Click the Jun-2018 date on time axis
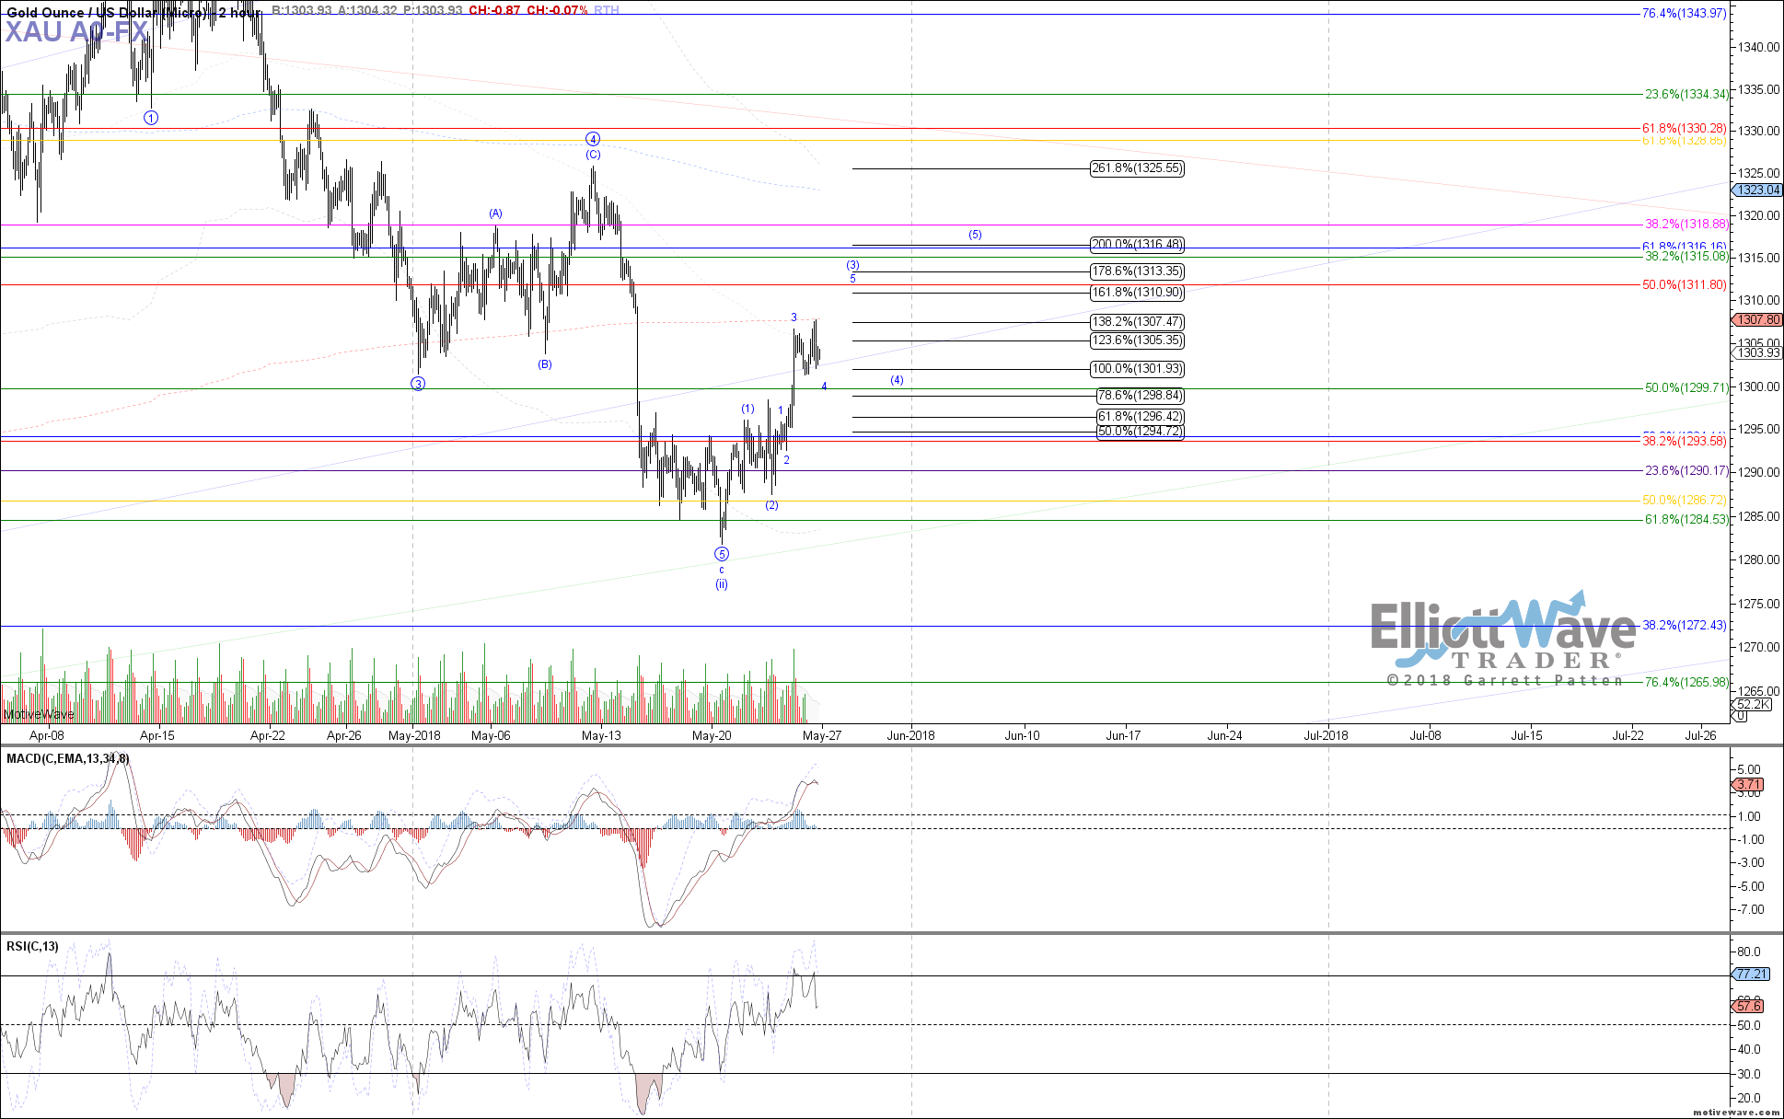Viewport: 1784px width, 1119px height. pos(910,735)
